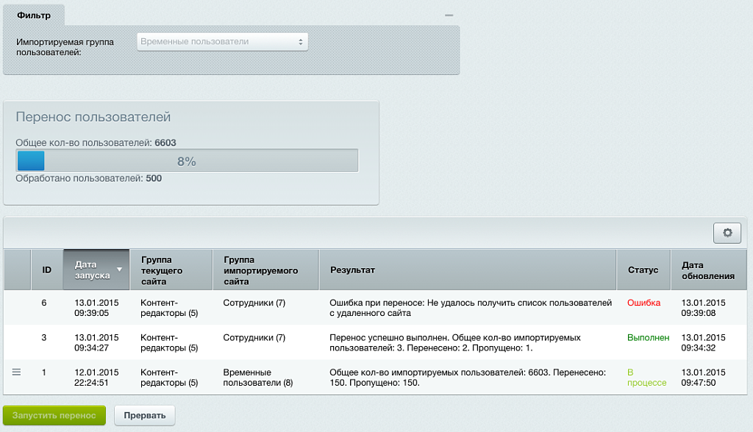
Task: Open table settings via the gear icon
Action: point(727,233)
